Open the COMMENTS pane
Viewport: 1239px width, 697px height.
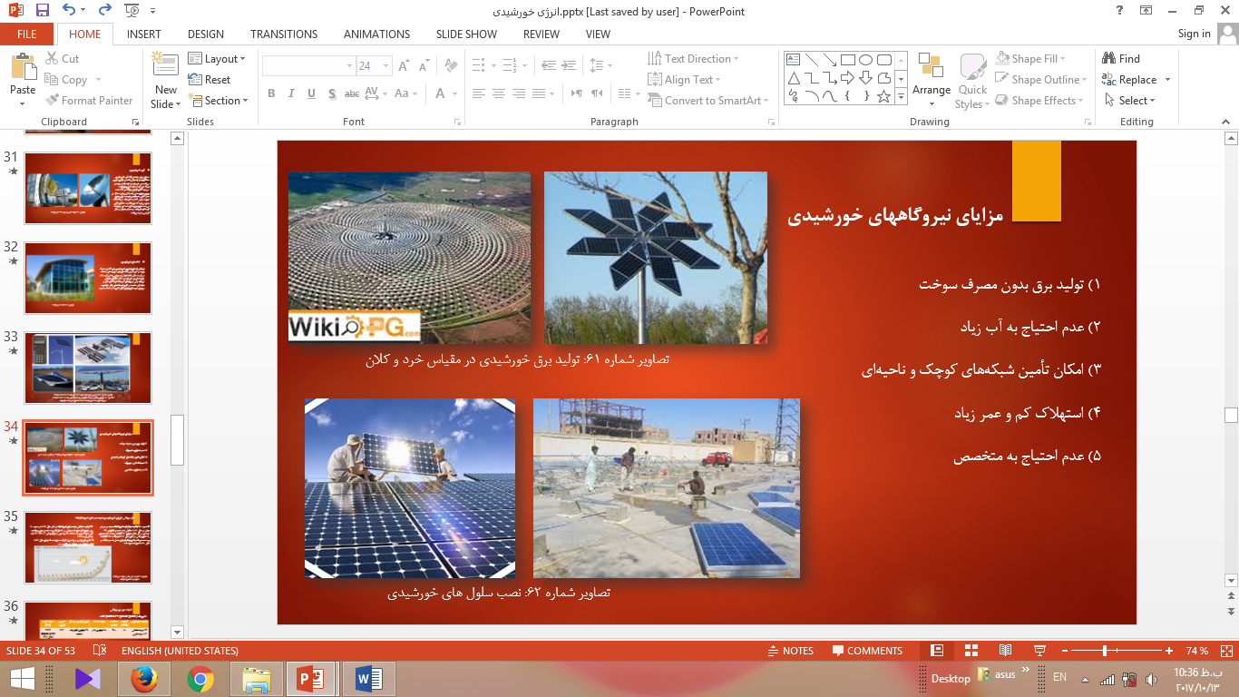point(867,651)
